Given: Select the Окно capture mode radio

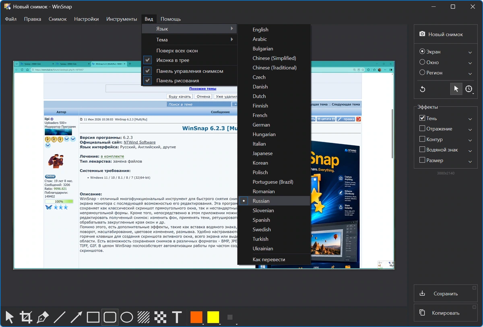Looking at the screenshot, I should (x=422, y=62).
